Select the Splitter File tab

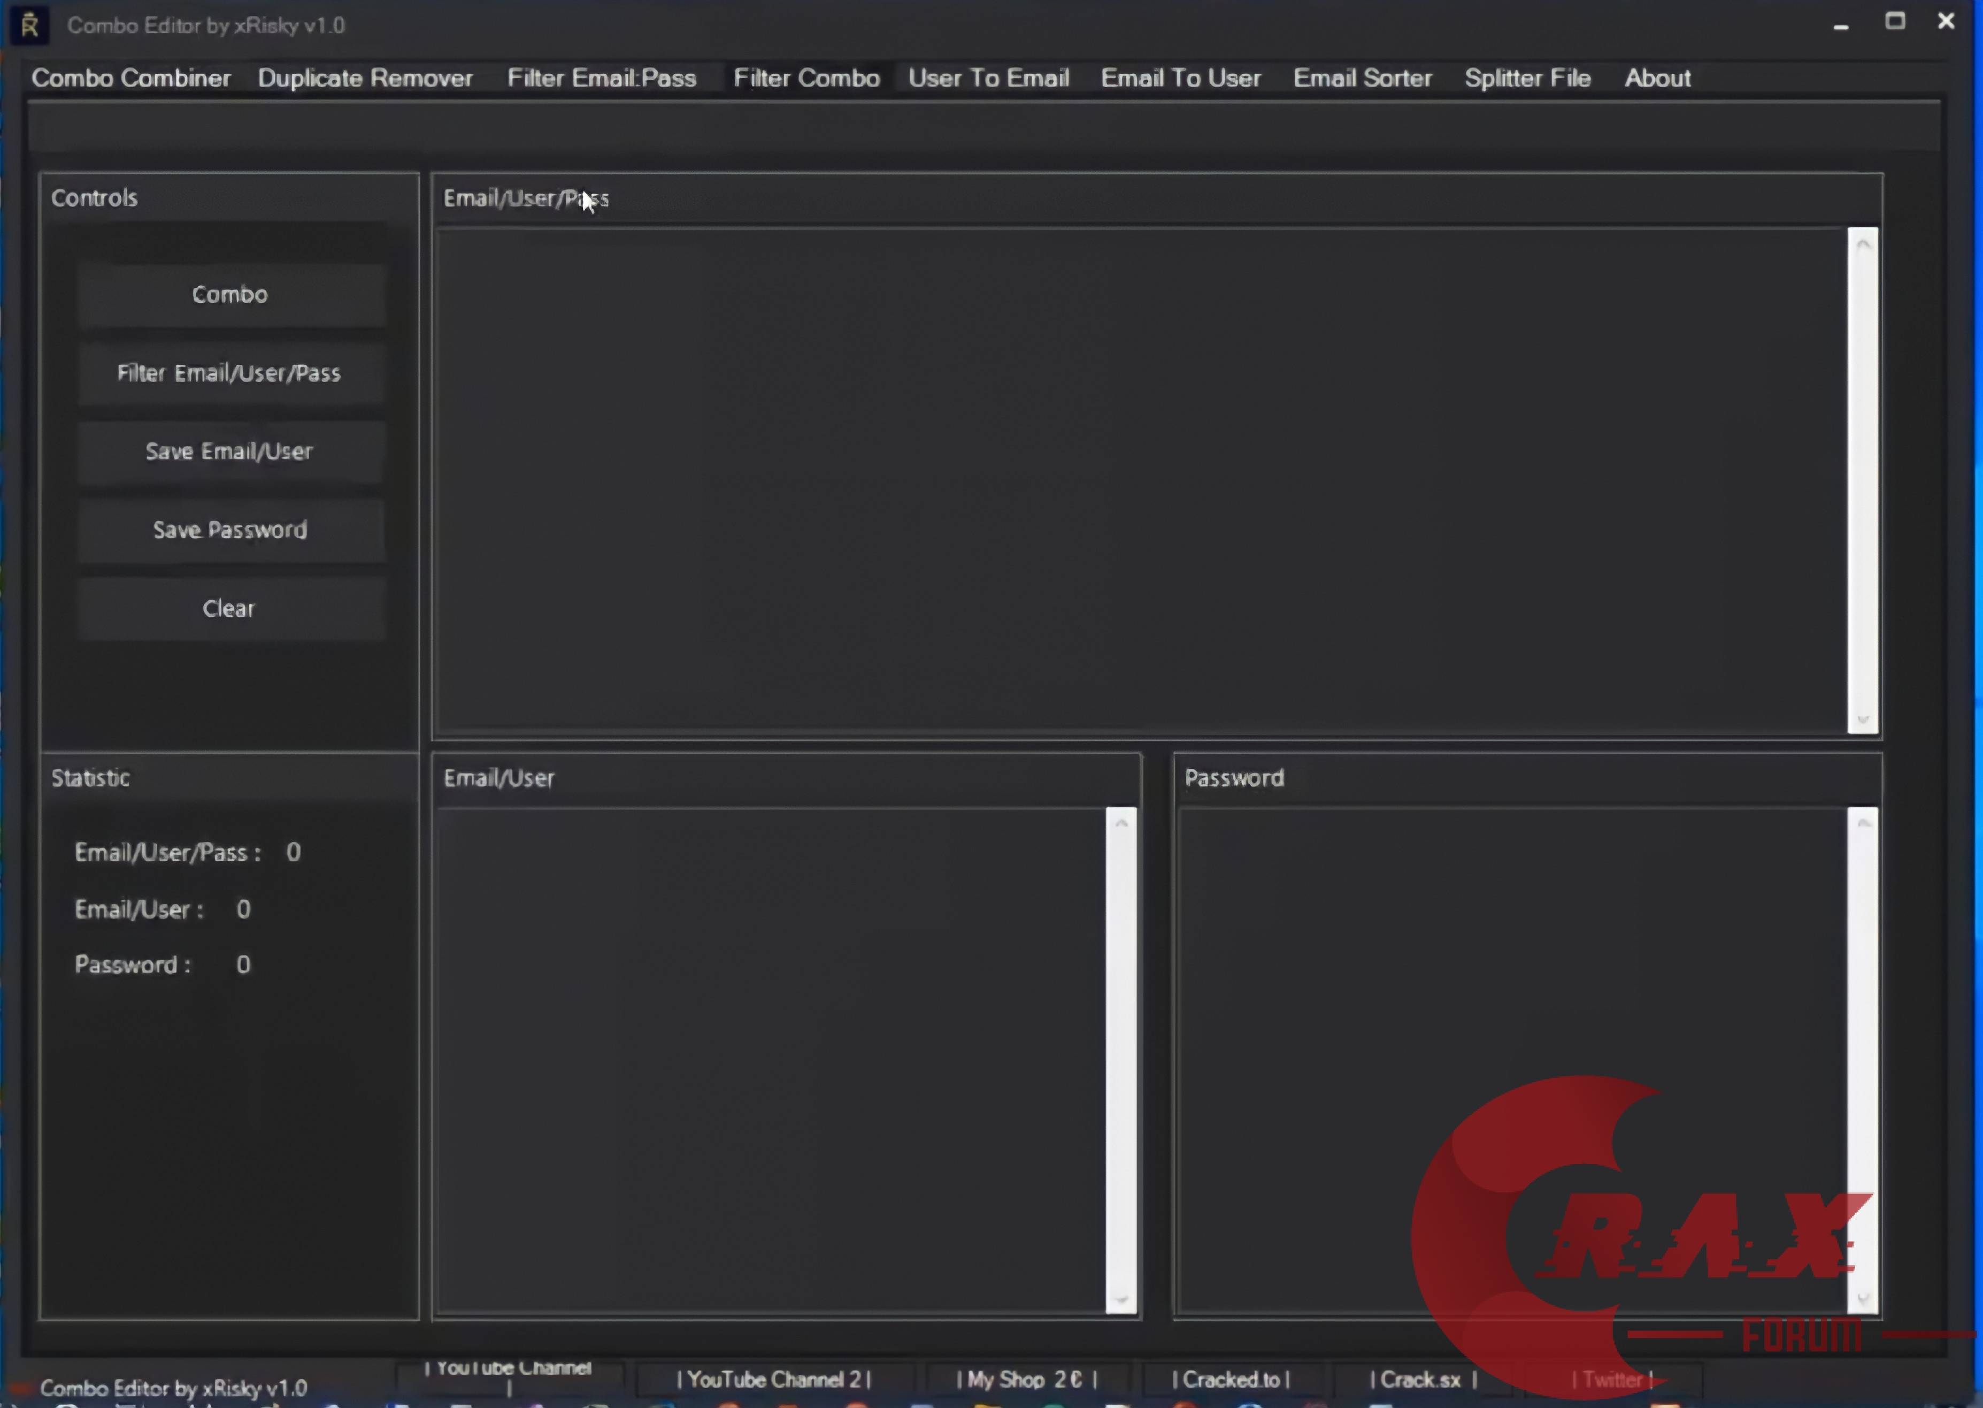click(1527, 78)
